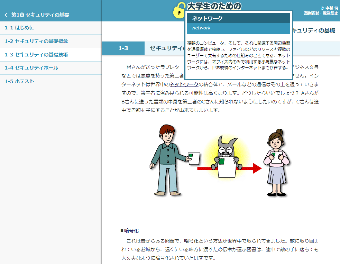Click the underlined ネットワーク glossary link
This screenshot has height=264, width=340.
pos(184,84)
